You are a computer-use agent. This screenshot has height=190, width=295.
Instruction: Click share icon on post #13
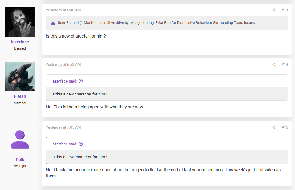(x=274, y=10)
